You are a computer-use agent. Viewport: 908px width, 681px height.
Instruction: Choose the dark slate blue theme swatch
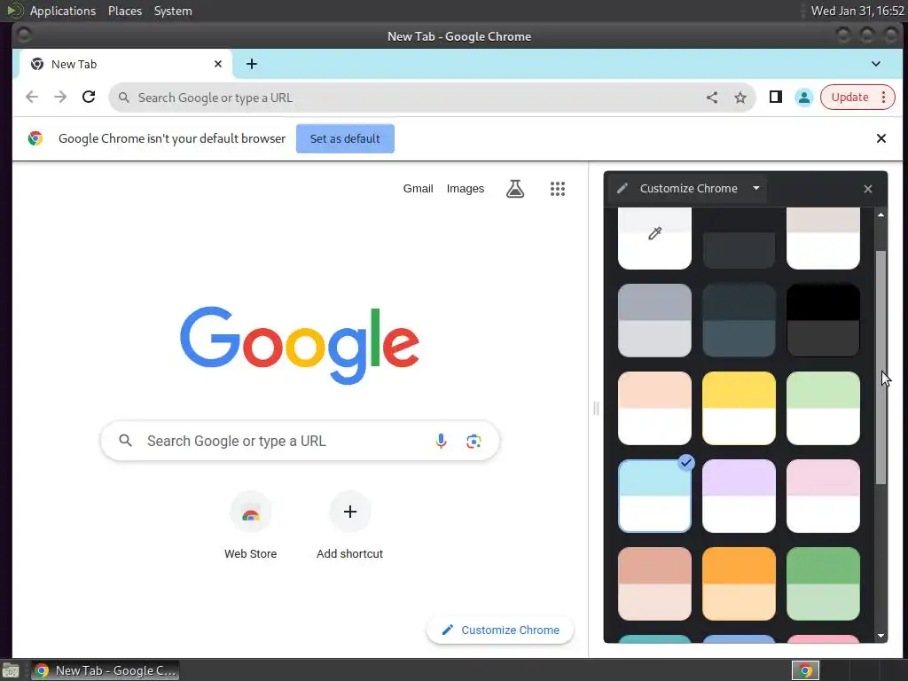739,320
